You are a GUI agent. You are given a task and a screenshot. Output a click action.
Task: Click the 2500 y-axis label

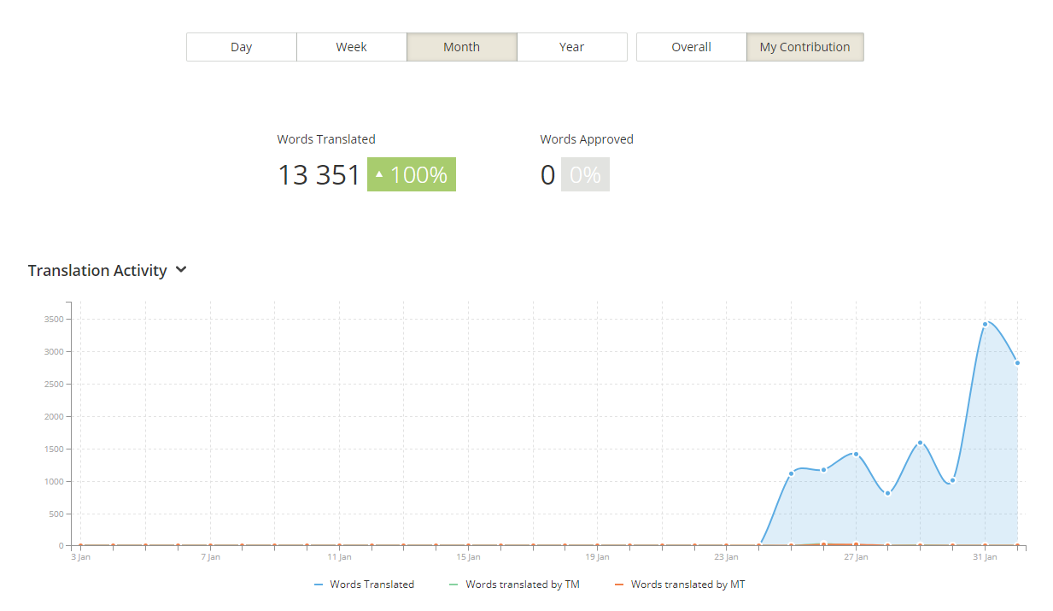(55, 385)
